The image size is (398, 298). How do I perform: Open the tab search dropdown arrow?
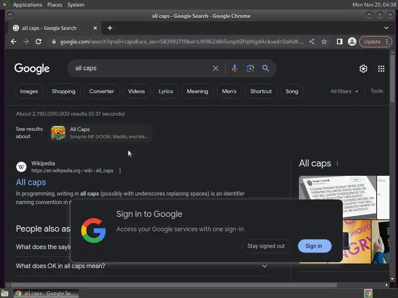click(386, 28)
